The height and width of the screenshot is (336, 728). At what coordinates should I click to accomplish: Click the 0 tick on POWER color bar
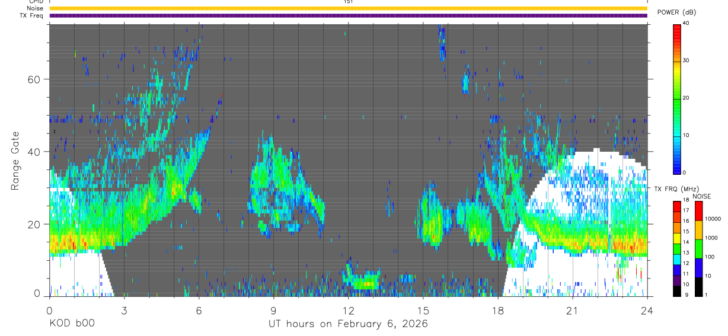[684, 172]
